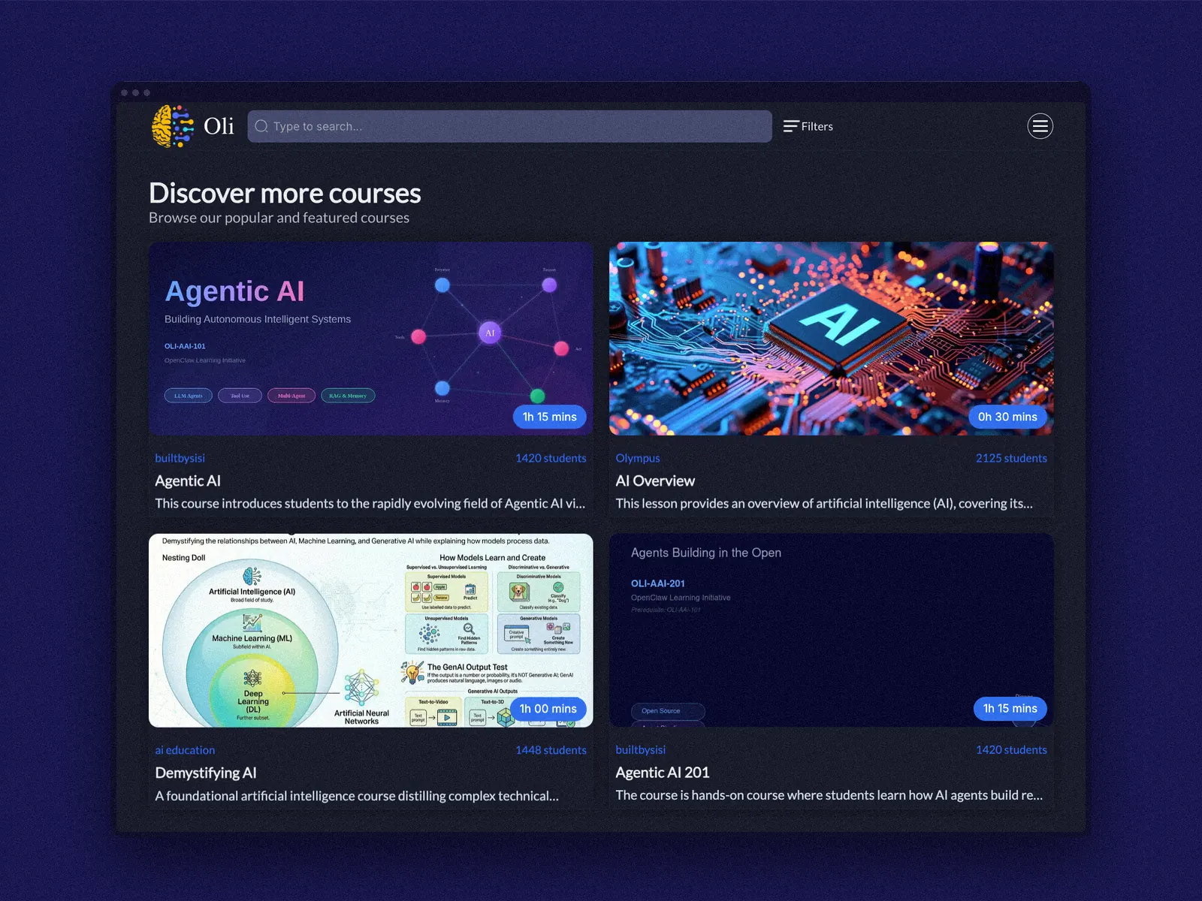Click the 'Oli' brand name text
1202x901 pixels.
[219, 126]
